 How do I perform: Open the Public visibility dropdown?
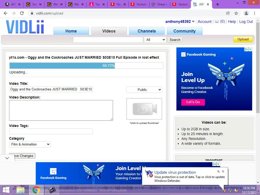[144, 90]
